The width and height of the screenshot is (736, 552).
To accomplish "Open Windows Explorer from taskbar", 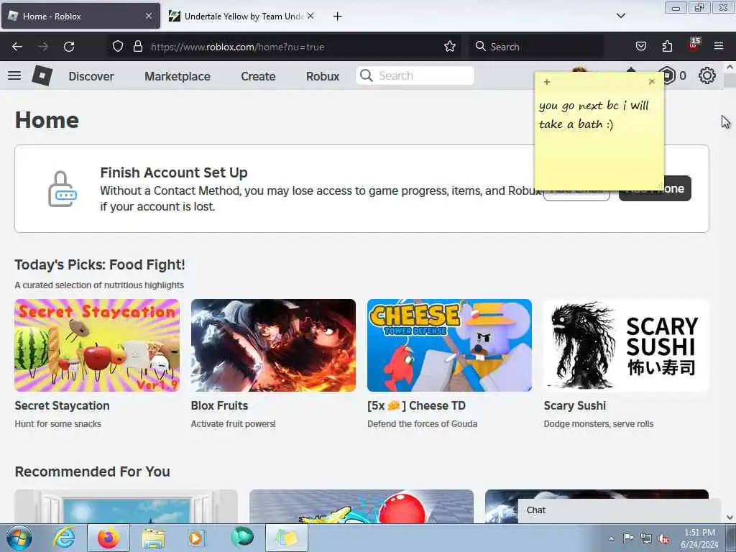I will coord(153,538).
